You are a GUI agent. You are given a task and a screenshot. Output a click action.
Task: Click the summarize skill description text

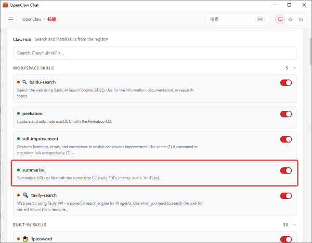pos(88,178)
